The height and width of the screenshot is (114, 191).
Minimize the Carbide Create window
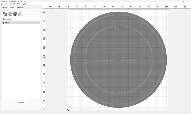click(179, 1)
